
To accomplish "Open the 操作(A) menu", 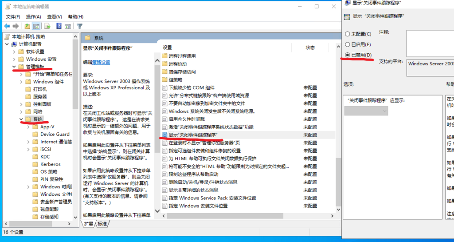I will (34, 17).
